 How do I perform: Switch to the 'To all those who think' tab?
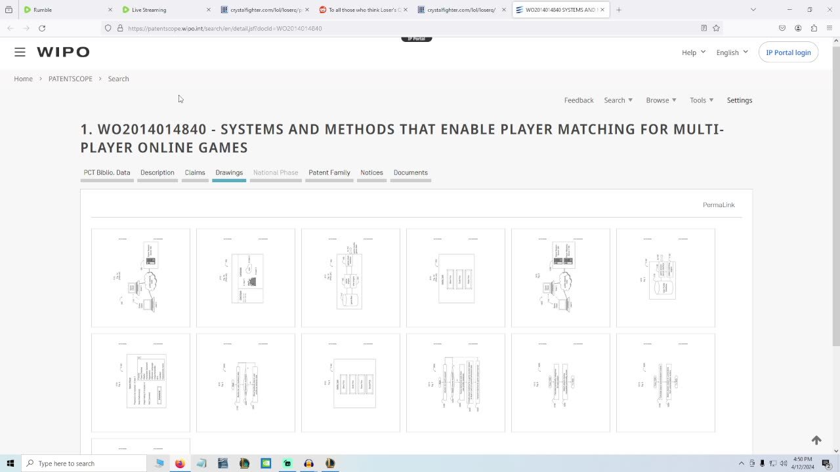[x=364, y=10]
